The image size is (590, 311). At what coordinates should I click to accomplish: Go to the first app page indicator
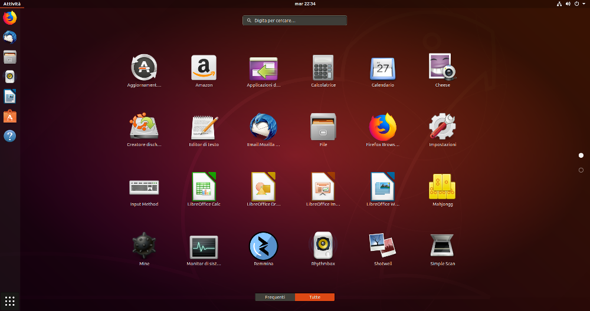tap(581, 155)
